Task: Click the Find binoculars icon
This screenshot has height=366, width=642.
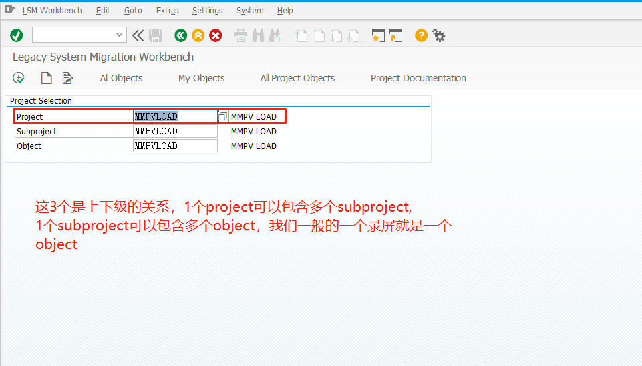Action: 259,35
